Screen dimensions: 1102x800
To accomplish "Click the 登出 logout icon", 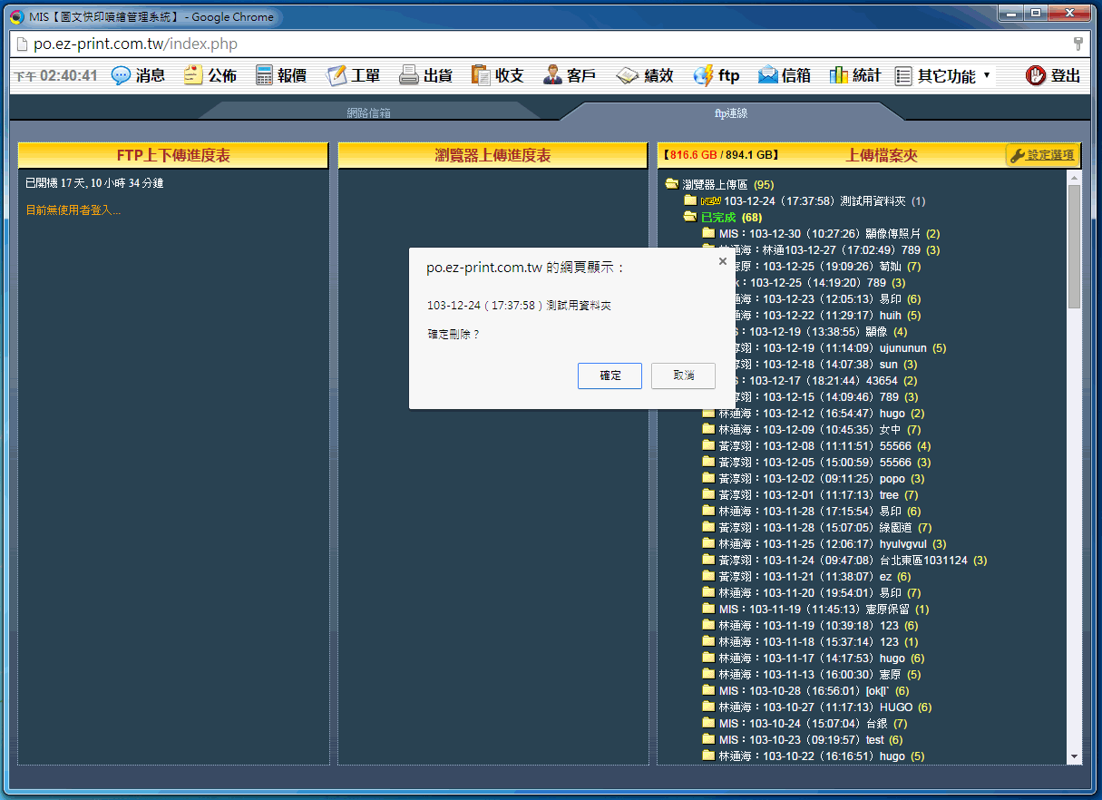I will pyautogui.click(x=1036, y=76).
